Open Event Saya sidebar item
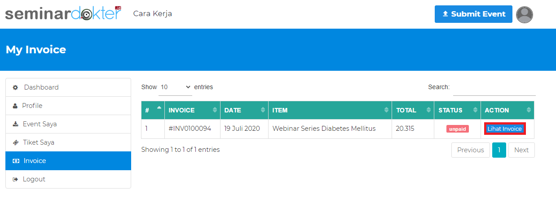Image resolution: width=556 pixels, height=202 pixels. (40, 124)
